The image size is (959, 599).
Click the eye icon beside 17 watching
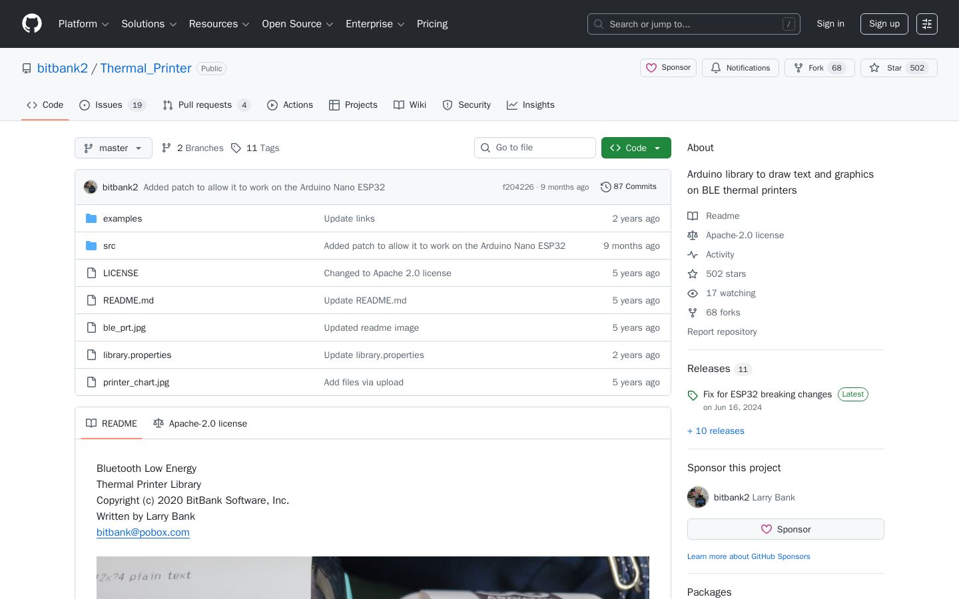point(693,293)
